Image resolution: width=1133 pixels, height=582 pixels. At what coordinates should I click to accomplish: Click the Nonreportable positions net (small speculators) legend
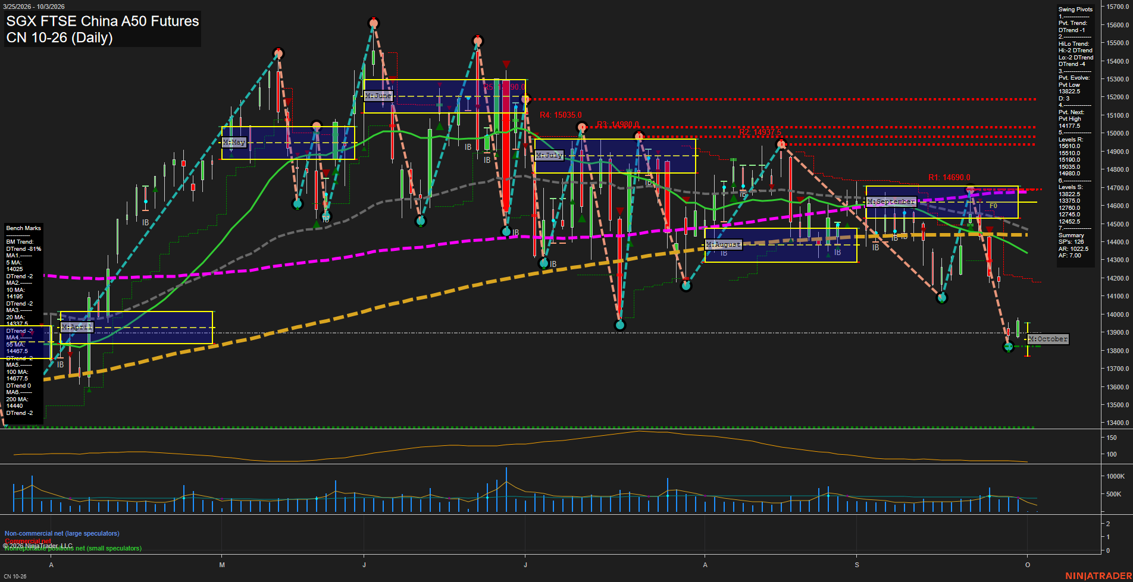pyautogui.click(x=73, y=549)
